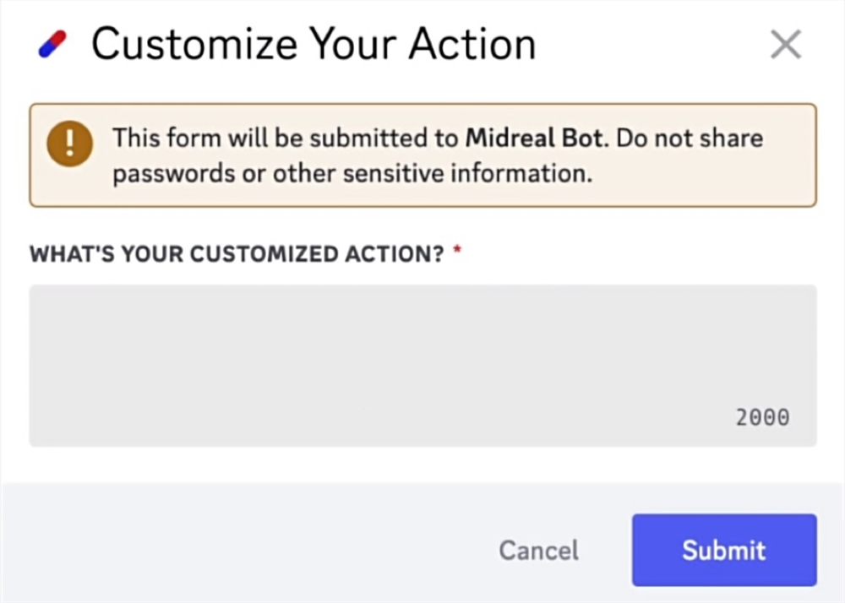Click the word 'Customize' in the dialog title
This screenshot has height=603, width=845.
(x=194, y=44)
